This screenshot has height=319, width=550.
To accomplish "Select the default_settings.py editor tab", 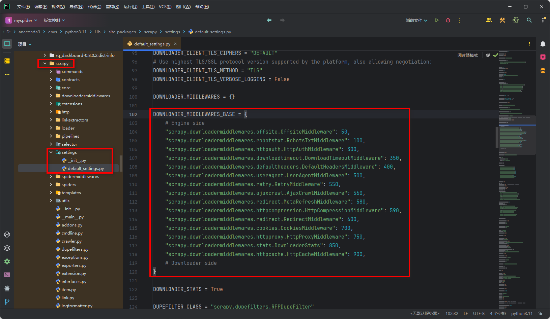I will pyautogui.click(x=149, y=44).
